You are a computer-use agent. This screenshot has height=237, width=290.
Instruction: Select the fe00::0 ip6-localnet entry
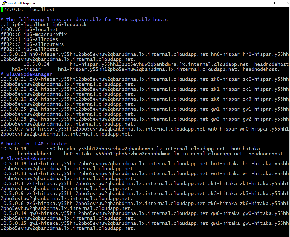coord(29,30)
